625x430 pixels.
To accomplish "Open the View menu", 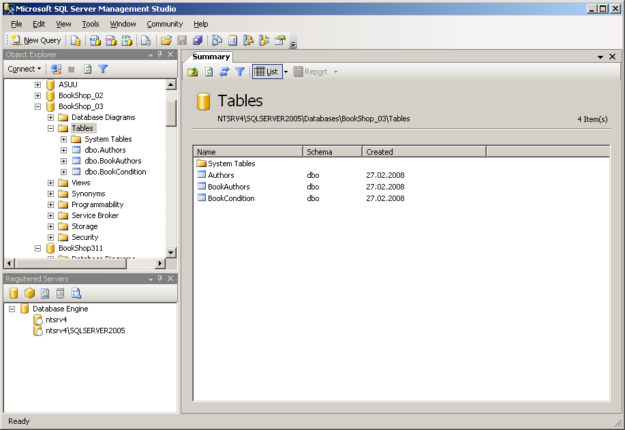I will 63,24.
